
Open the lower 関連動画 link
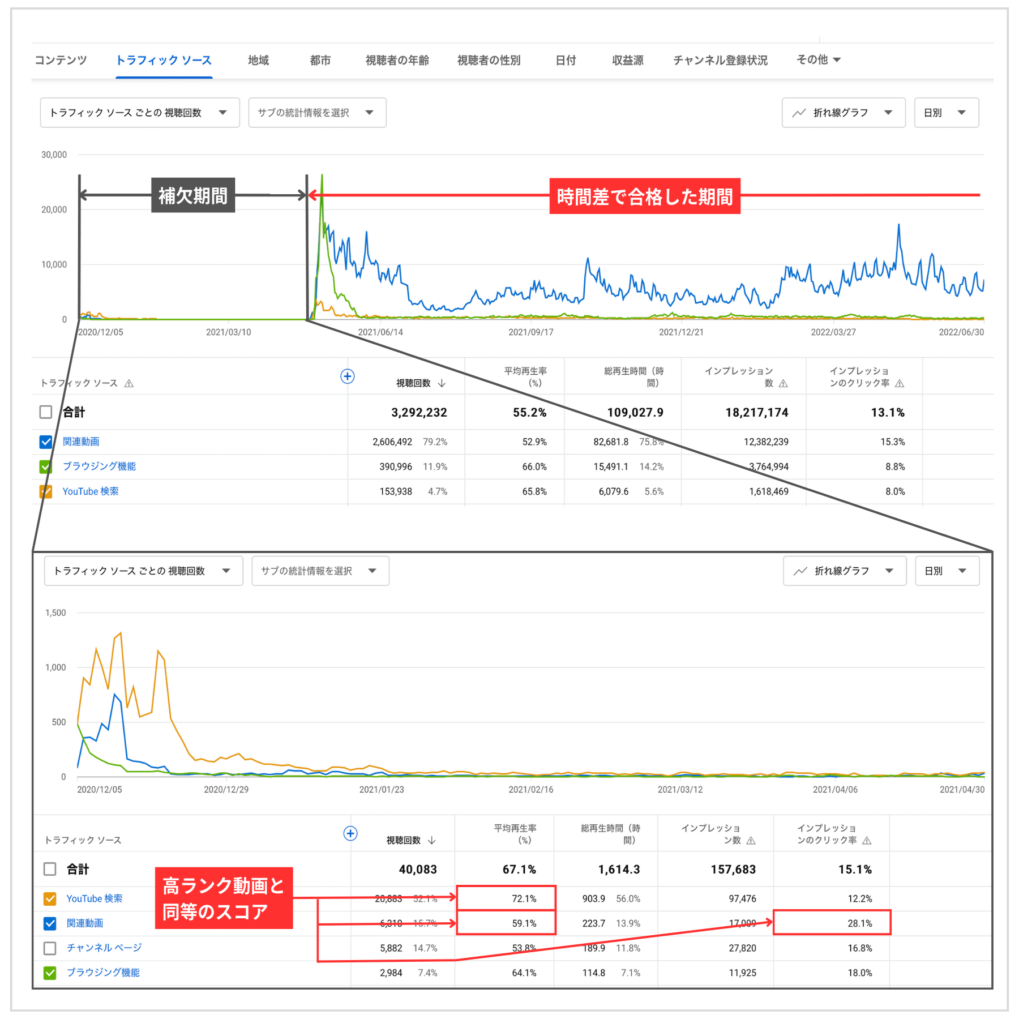pos(85,923)
